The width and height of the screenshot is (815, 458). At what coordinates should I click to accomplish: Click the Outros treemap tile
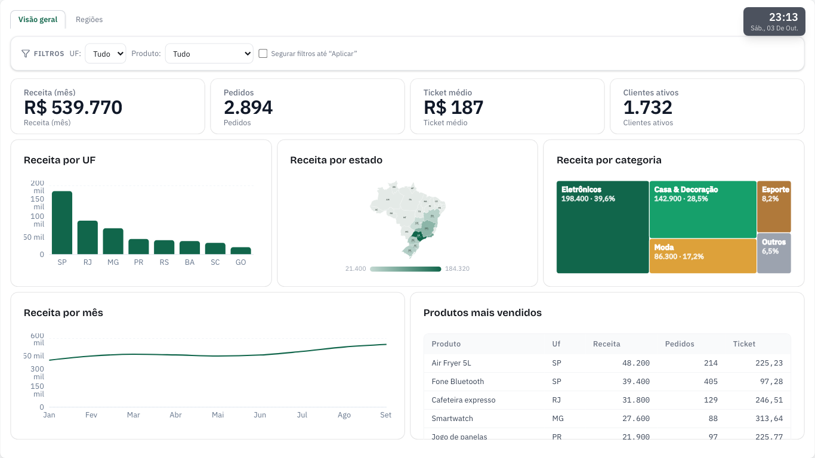click(774, 253)
